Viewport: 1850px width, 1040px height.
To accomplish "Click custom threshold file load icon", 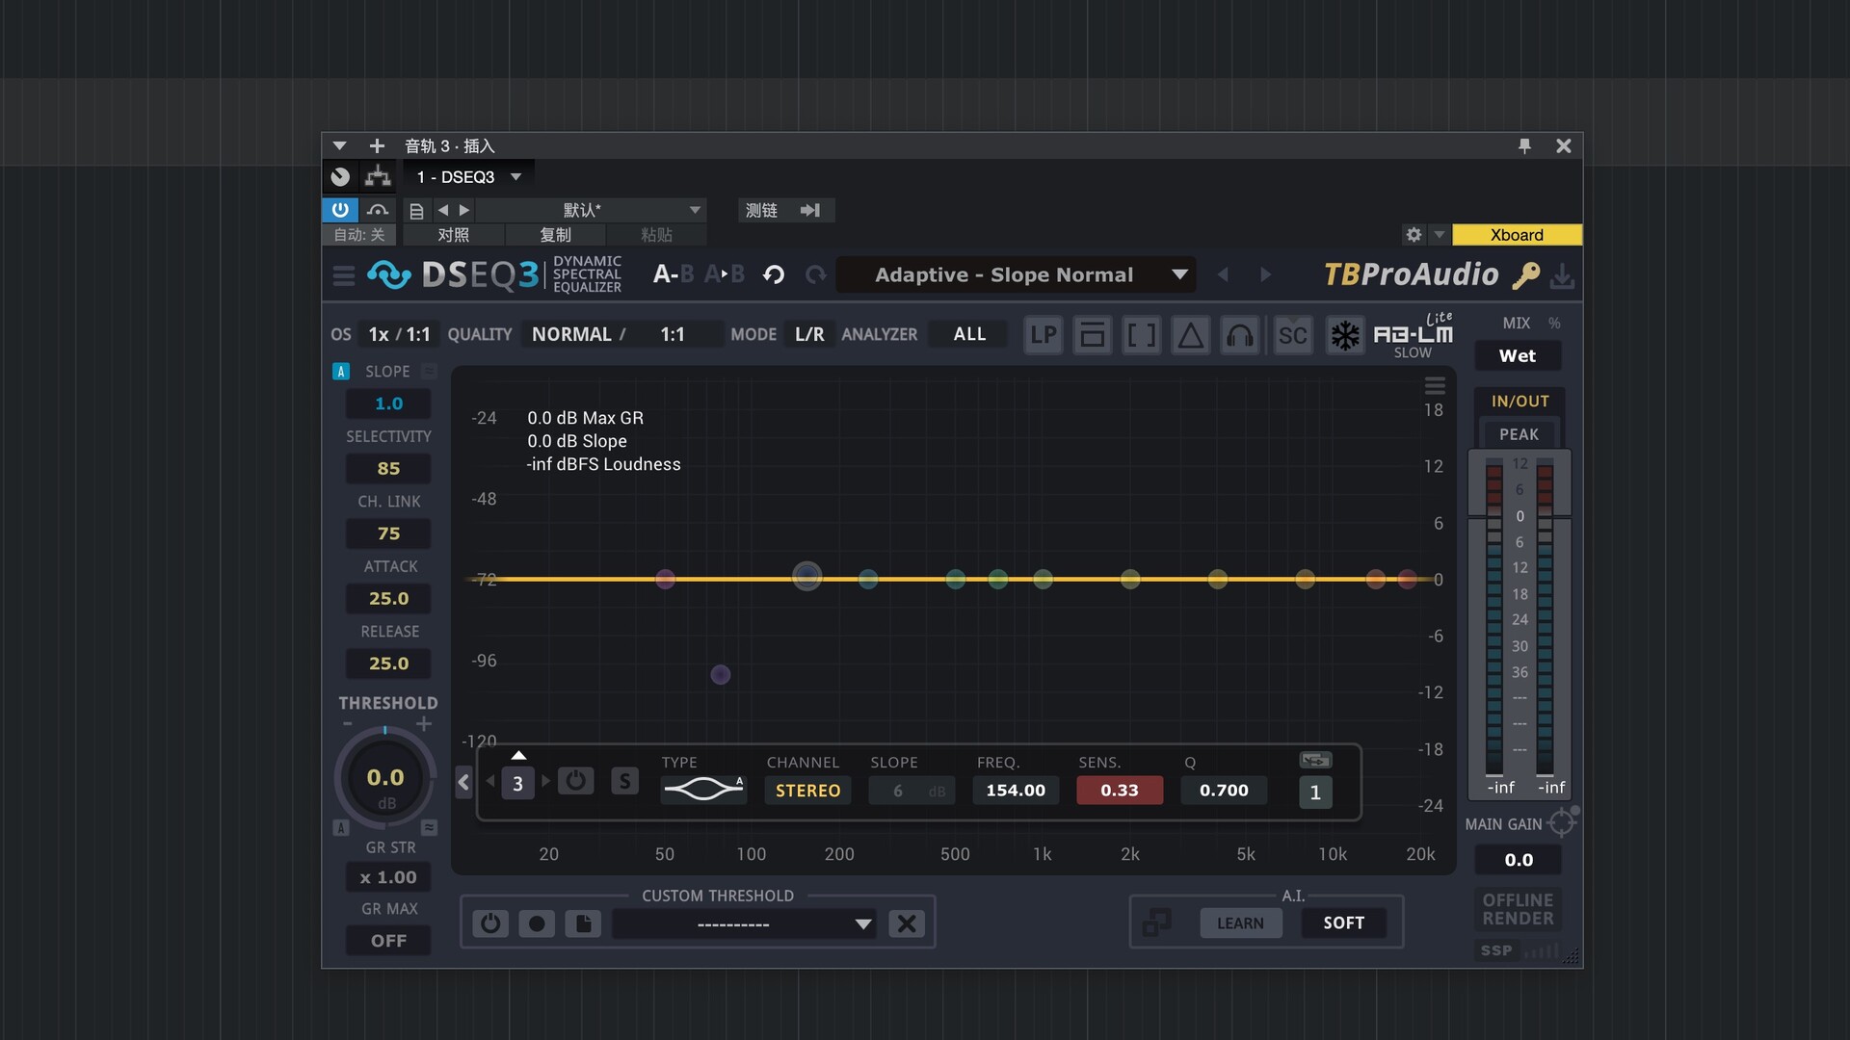I will coord(583,924).
